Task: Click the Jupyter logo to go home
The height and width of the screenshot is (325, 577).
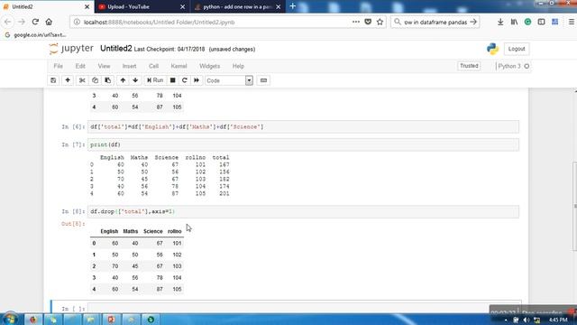Action: pyautogui.click(x=71, y=49)
